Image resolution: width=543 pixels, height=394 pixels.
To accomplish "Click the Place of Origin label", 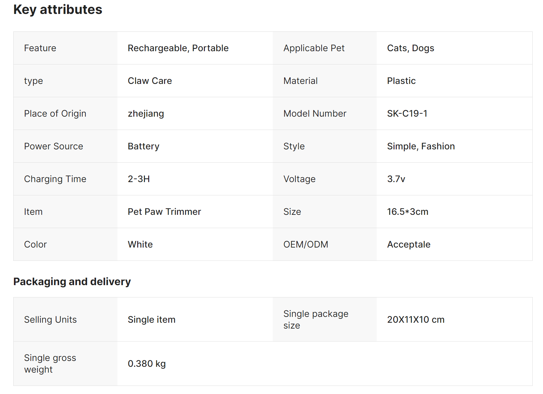I will click(55, 113).
